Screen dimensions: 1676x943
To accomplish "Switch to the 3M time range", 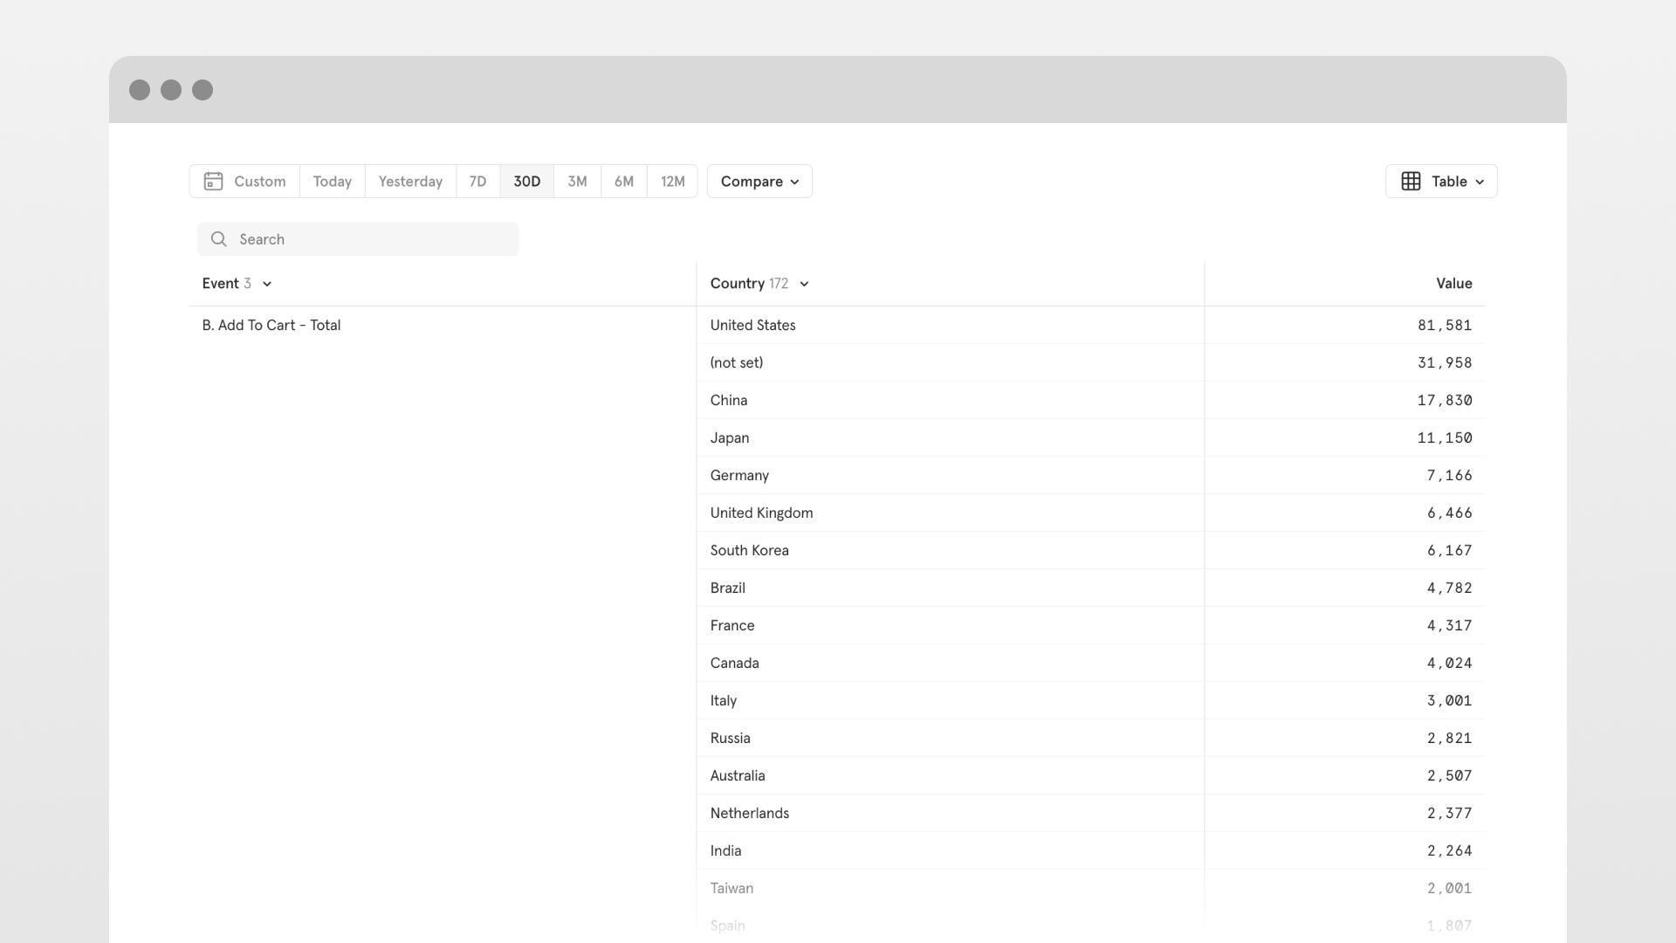I will point(576,181).
